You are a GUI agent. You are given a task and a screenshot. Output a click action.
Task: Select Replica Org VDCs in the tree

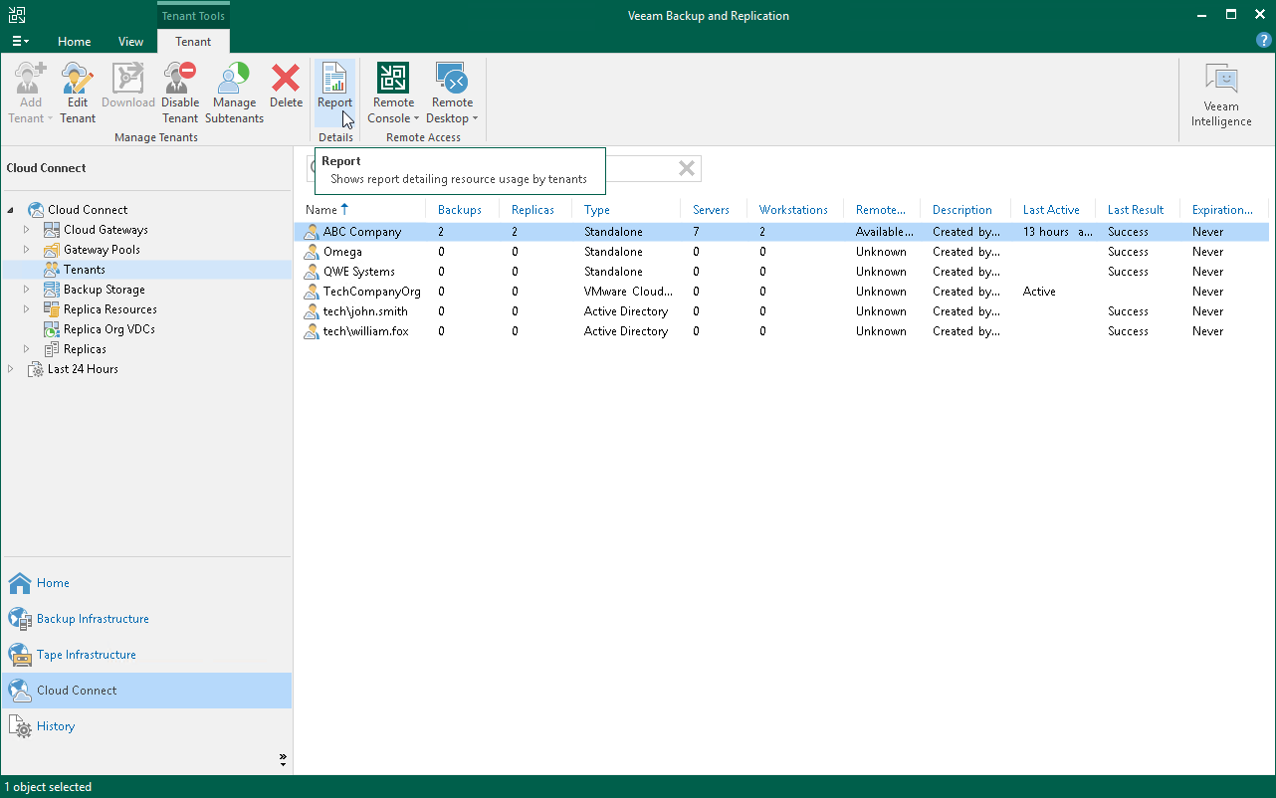pos(108,329)
